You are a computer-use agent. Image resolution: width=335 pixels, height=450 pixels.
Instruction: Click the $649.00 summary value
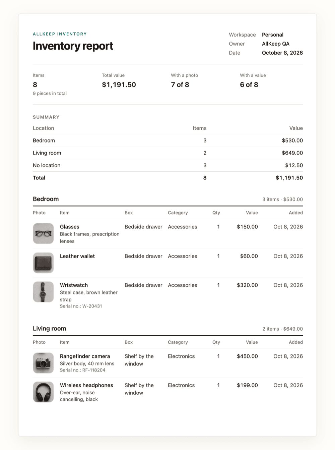(x=292, y=153)
